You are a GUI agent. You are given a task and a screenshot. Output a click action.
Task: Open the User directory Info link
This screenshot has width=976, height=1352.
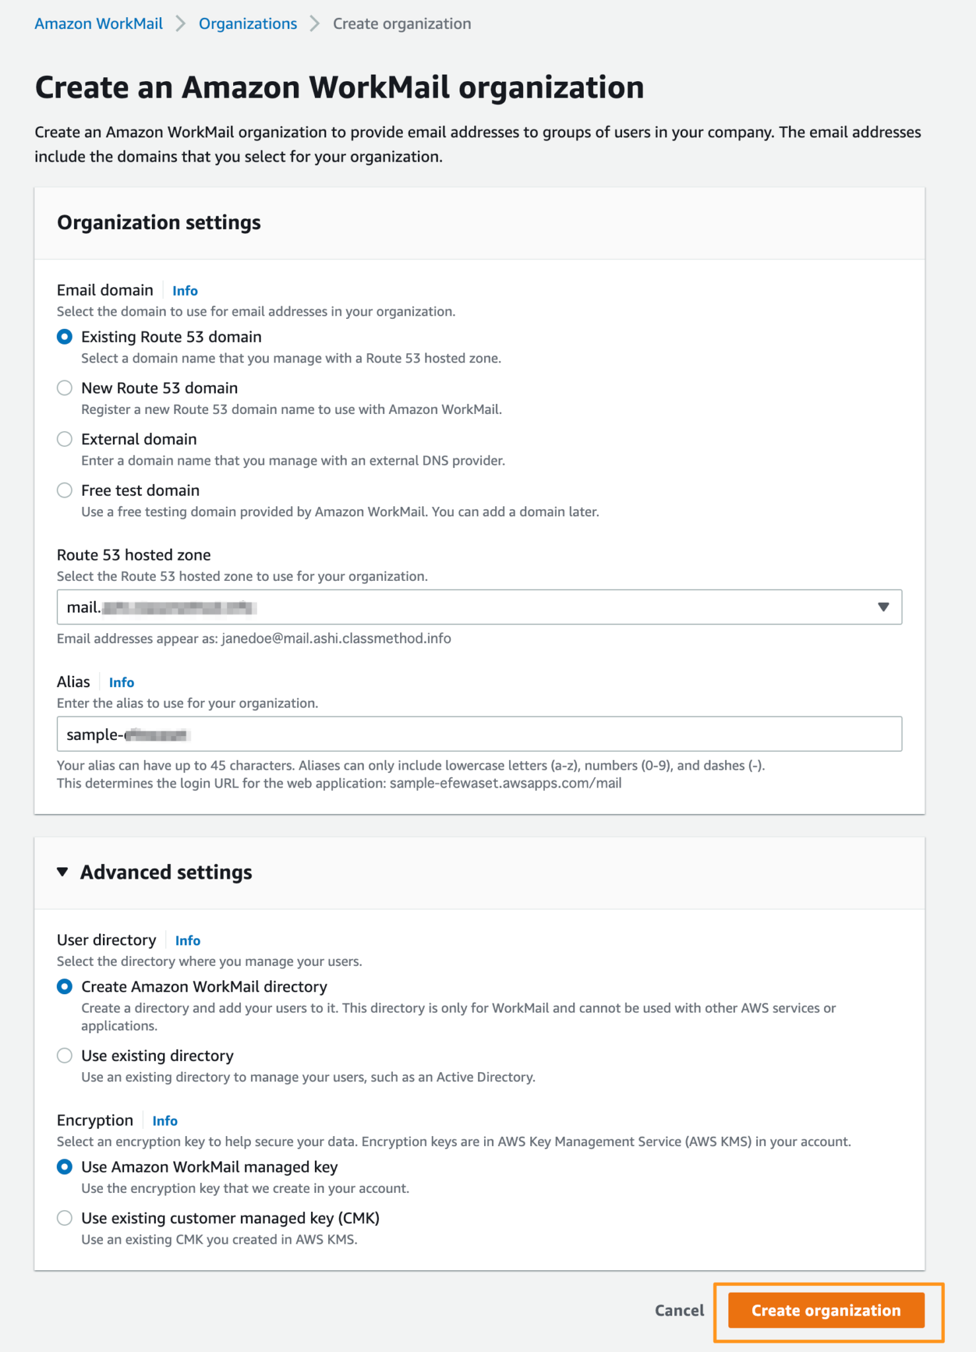click(188, 940)
